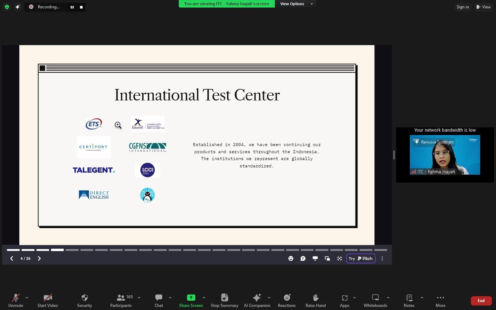The height and width of the screenshot is (310, 496).
Task: Click the International Test Center title
Action: tap(197, 95)
